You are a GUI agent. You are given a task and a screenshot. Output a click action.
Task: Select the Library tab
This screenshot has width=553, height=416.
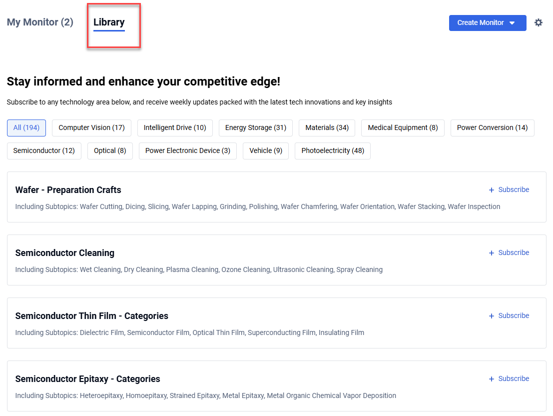[109, 22]
